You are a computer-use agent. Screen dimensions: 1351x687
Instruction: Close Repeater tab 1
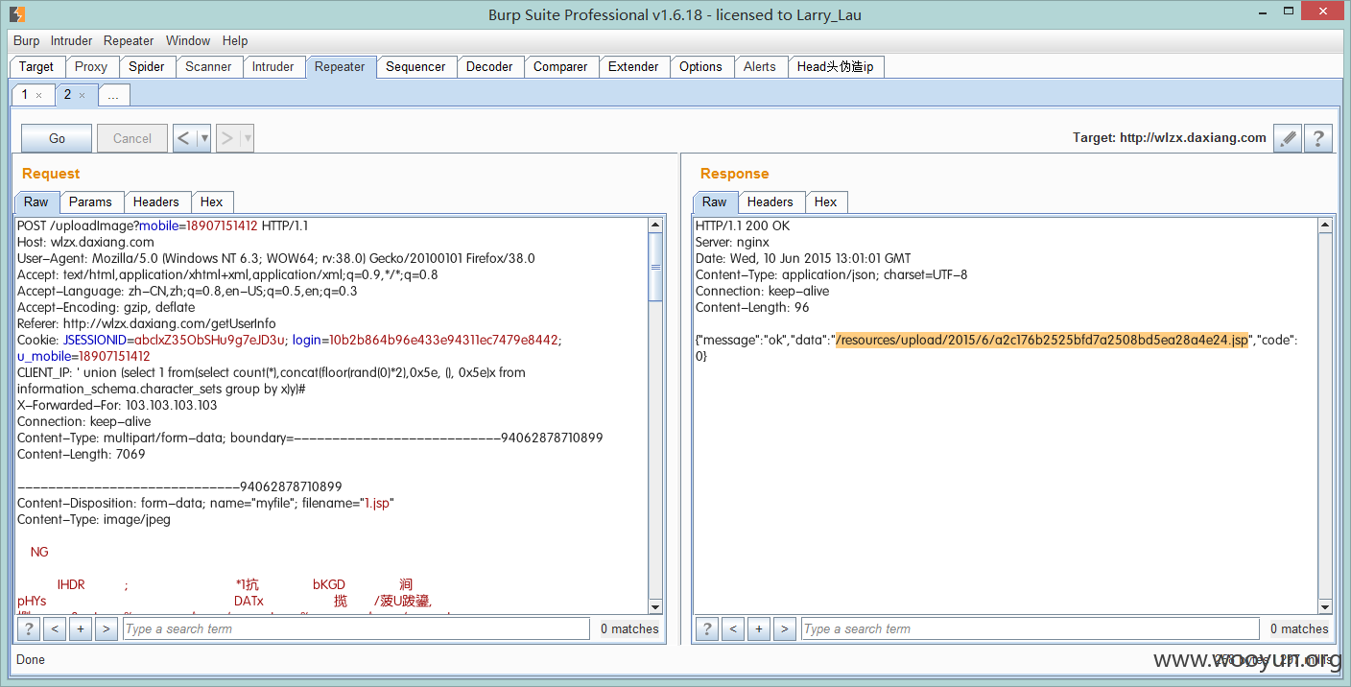click(38, 95)
